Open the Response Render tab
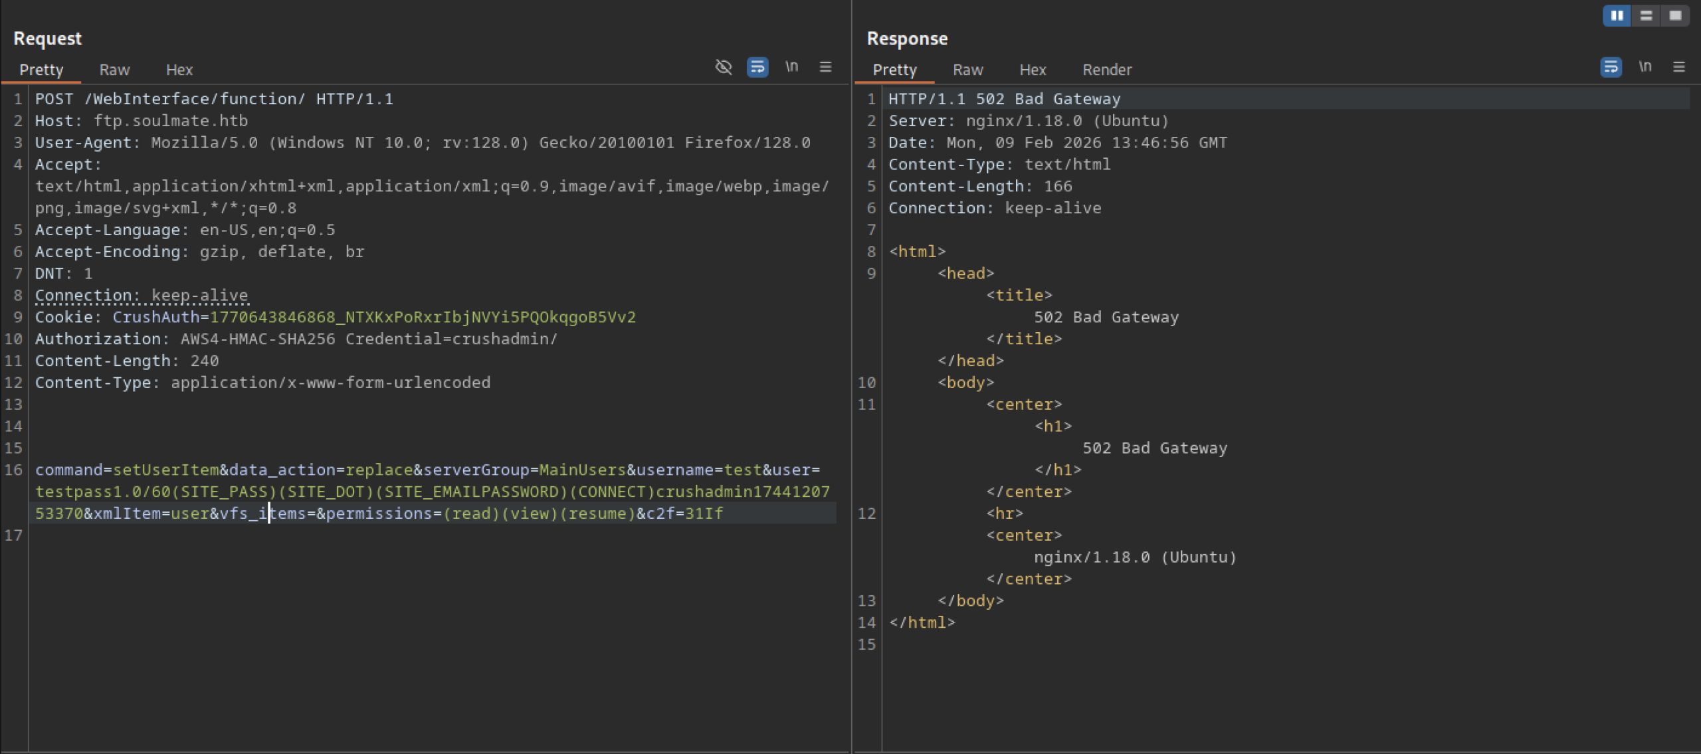 click(x=1106, y=70)
